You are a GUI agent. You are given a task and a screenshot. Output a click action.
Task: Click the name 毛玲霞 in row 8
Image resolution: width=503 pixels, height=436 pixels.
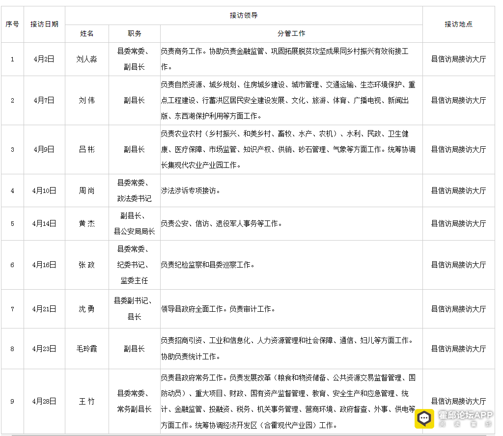(x=86, y=349)
